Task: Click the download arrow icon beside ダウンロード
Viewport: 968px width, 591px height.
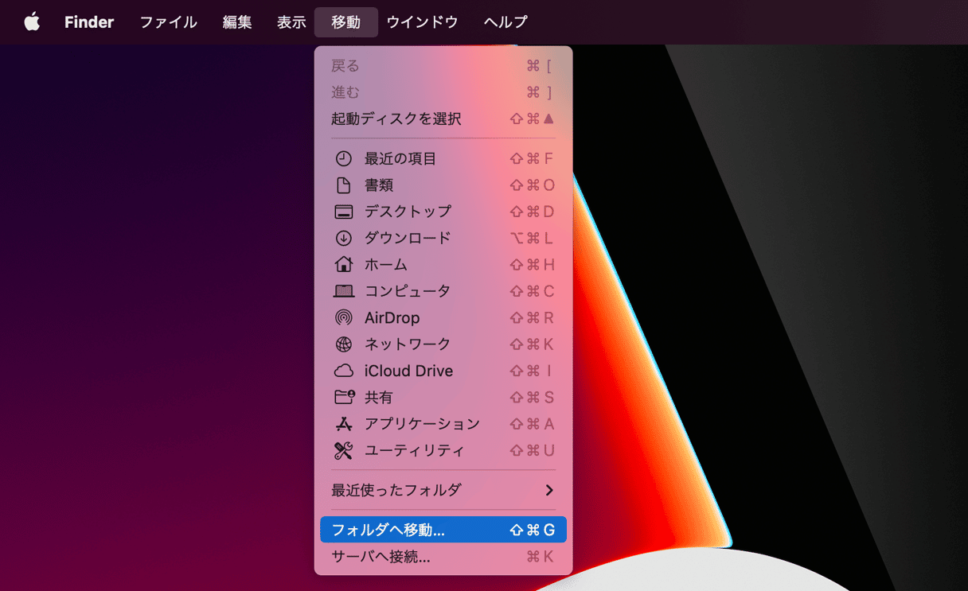Action: point(343,238)
